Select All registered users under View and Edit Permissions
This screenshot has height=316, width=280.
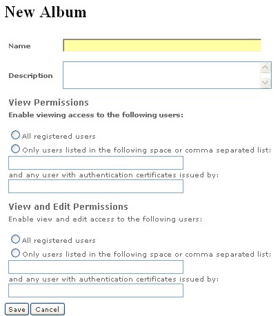pos(15,239)
